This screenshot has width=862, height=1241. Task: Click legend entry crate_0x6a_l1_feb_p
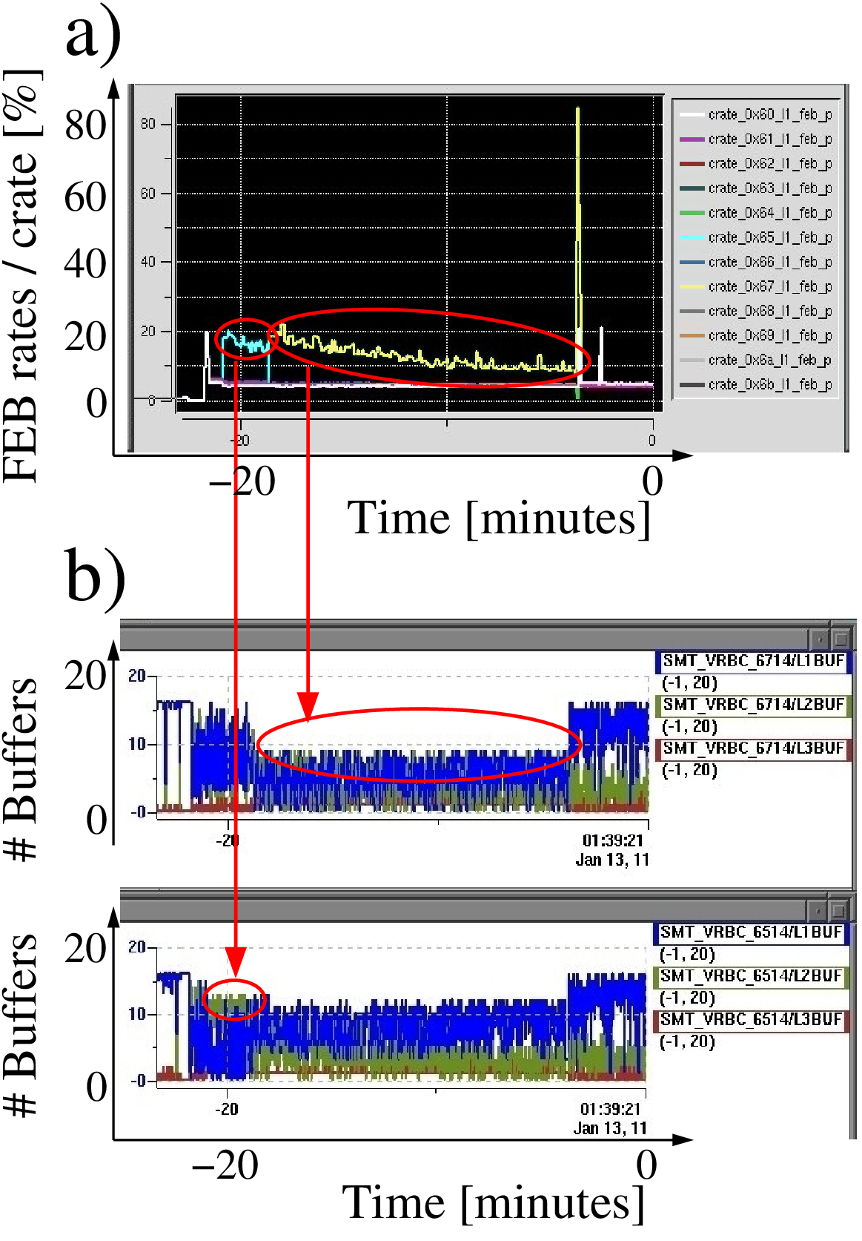(756, 359)
